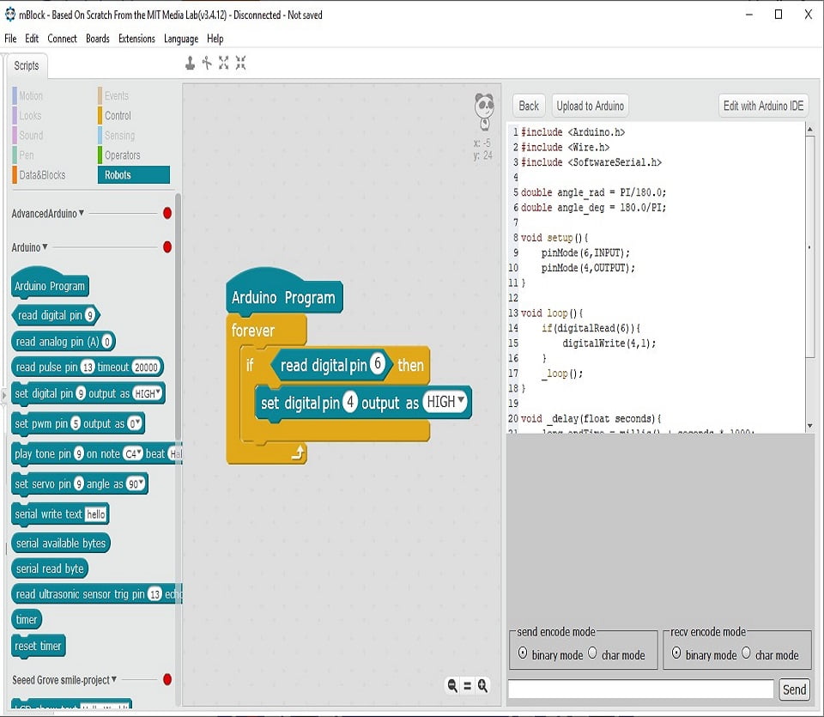Click the reset timer block
This screenshot has height=717, width=824.
pos(38,646)
